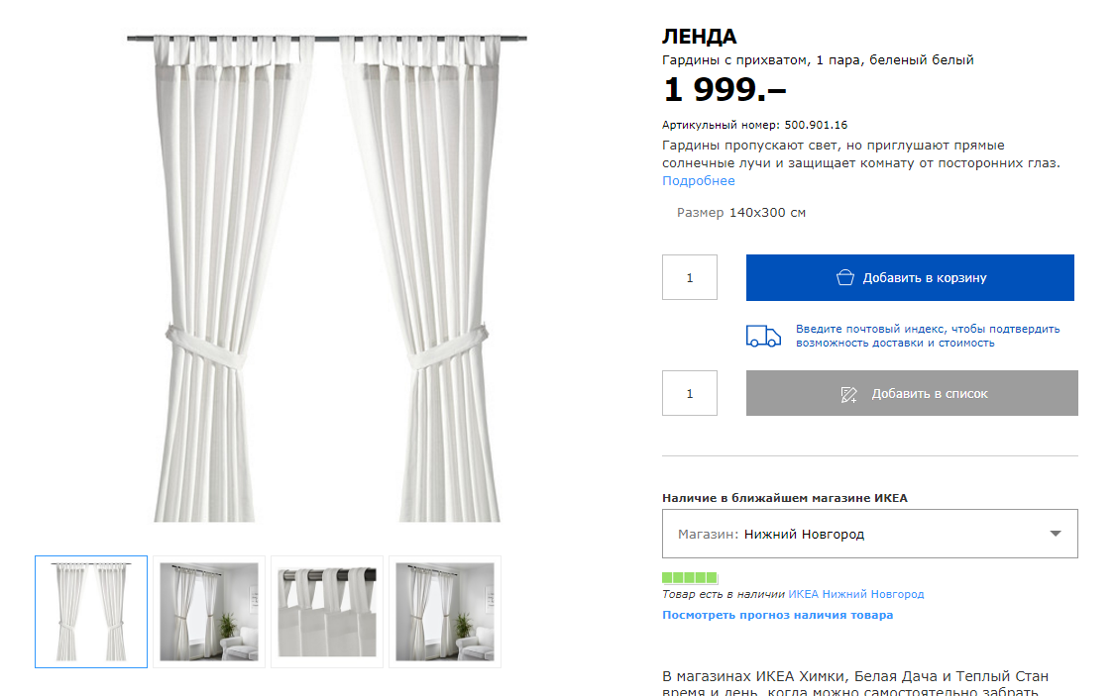Screen dimensions: 1116x696
Task: Open Посмотреть прогноз наличия товара link
Action: [x=777, y=615]
